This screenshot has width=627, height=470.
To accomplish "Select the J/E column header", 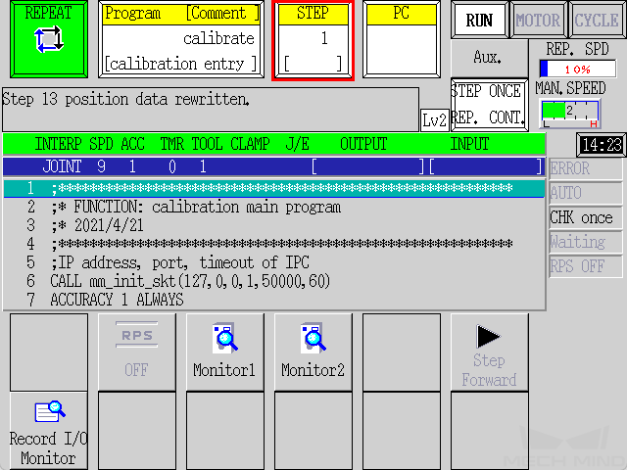I will (298, 144).
